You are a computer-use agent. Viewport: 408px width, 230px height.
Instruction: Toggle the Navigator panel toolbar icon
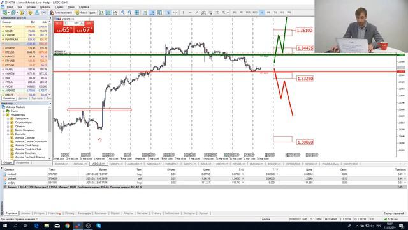[37, 13]
